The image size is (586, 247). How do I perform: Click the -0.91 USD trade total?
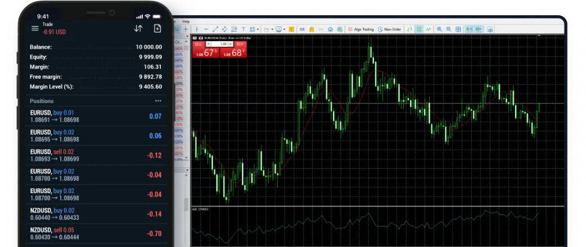pos(54,32)
